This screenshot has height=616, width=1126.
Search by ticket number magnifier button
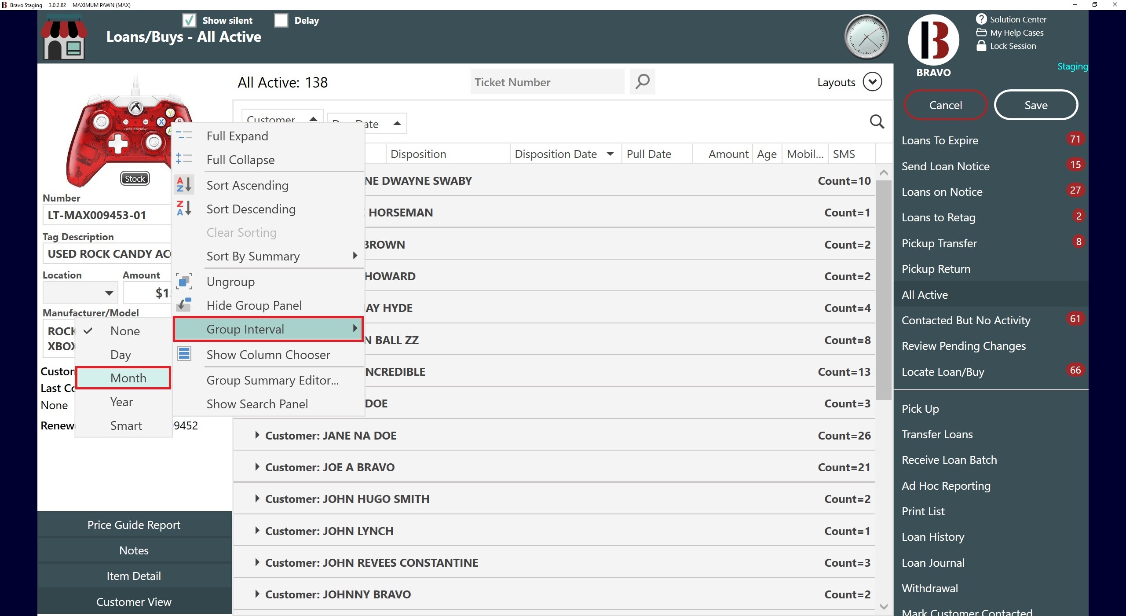coord(642,81)
